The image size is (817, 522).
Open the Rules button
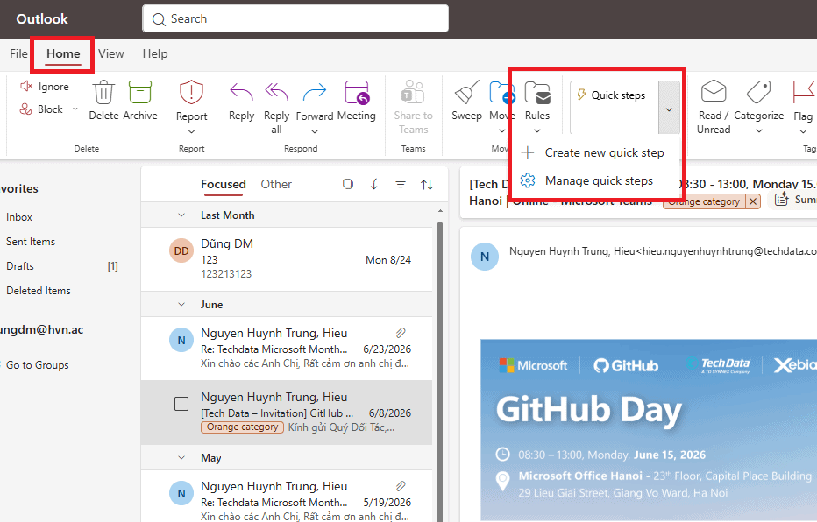[537, 101]
